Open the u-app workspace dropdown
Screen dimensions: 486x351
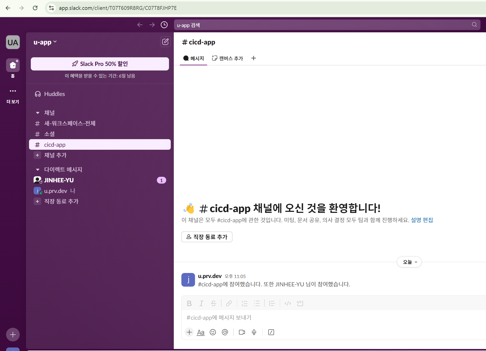pos(45,42)
